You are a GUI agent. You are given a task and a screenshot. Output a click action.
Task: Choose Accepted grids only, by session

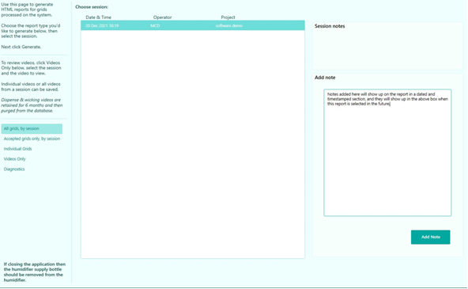[32, 139]
